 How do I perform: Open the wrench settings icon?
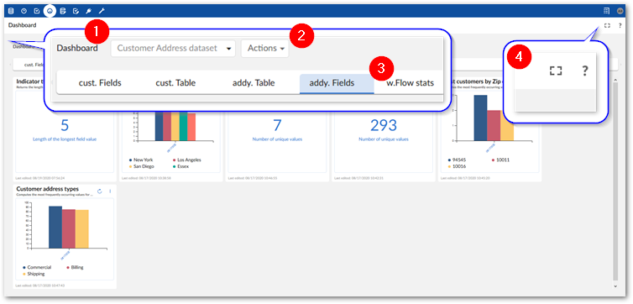pyautogui.click(x=102, y=11)
